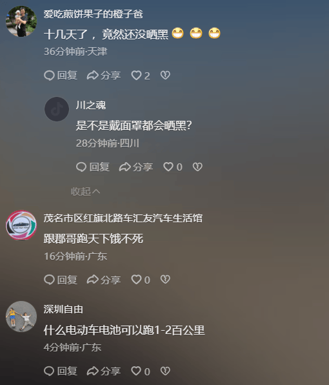This screenshot has width=329, height=385.
Task: Reply to 跟郡哥跑天下饿不死 comment
Action: 61,280
